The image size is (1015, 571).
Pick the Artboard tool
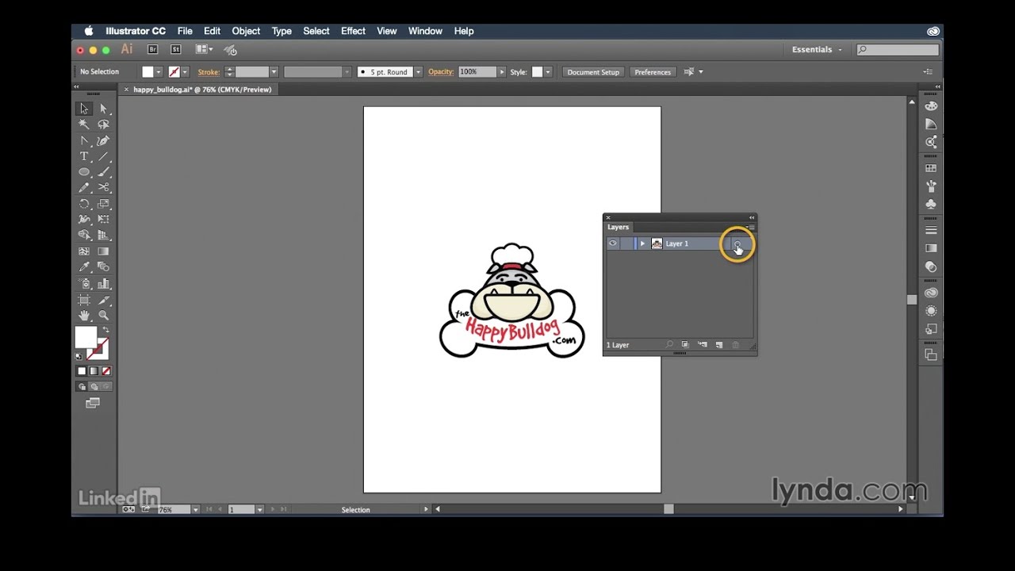click(84, 300)
